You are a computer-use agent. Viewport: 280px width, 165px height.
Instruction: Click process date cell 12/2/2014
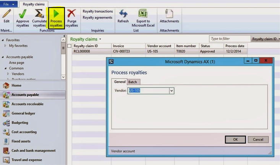click(x=236, y=51)
